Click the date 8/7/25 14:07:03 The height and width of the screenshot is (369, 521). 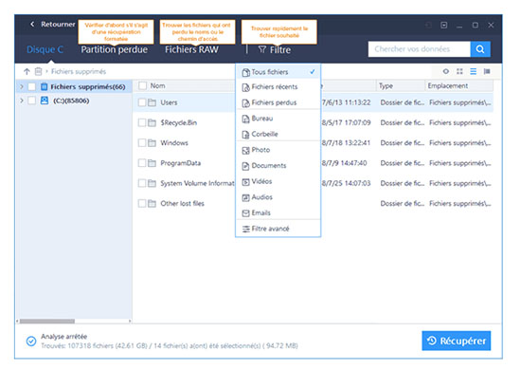(346, 183)
